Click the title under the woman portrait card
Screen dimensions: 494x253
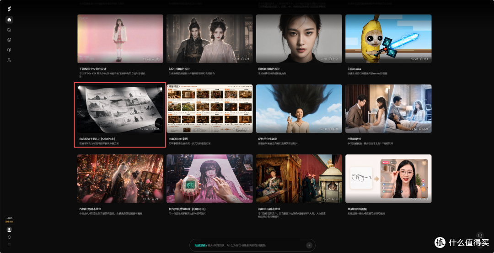[269, 69]
